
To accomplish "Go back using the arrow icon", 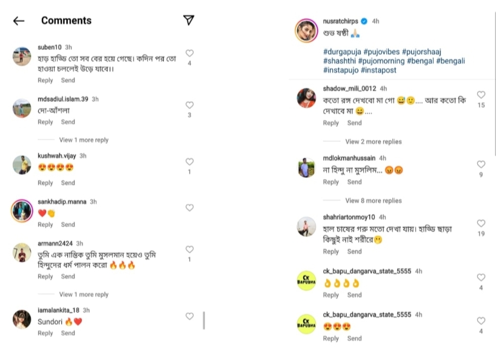I will [x=19, y=21].
